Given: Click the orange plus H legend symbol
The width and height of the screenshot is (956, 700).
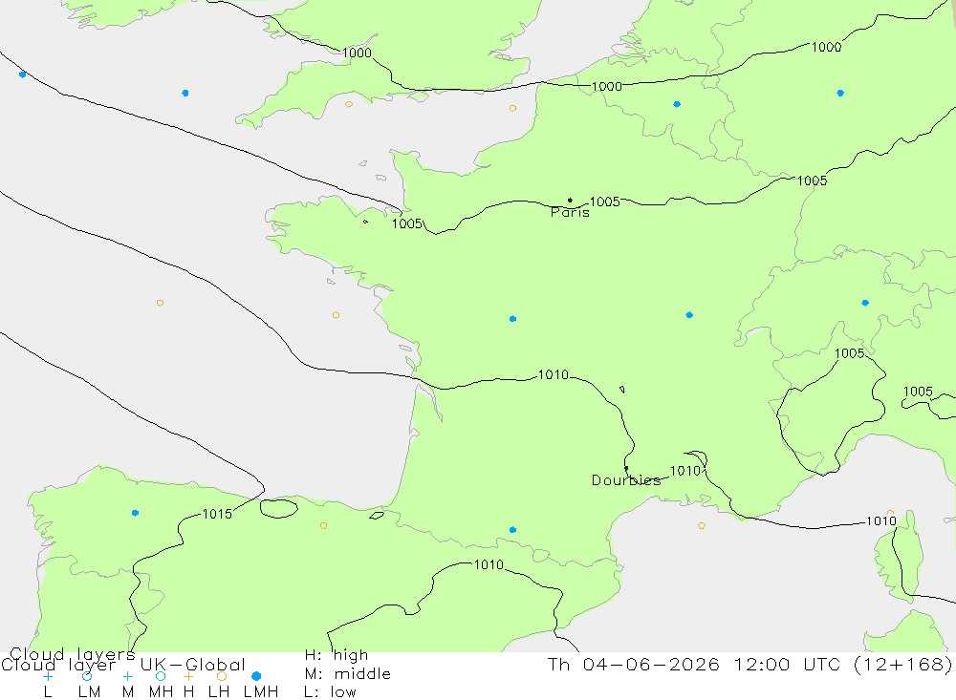Looking at the screenshot, I should [x=188, y=676].
